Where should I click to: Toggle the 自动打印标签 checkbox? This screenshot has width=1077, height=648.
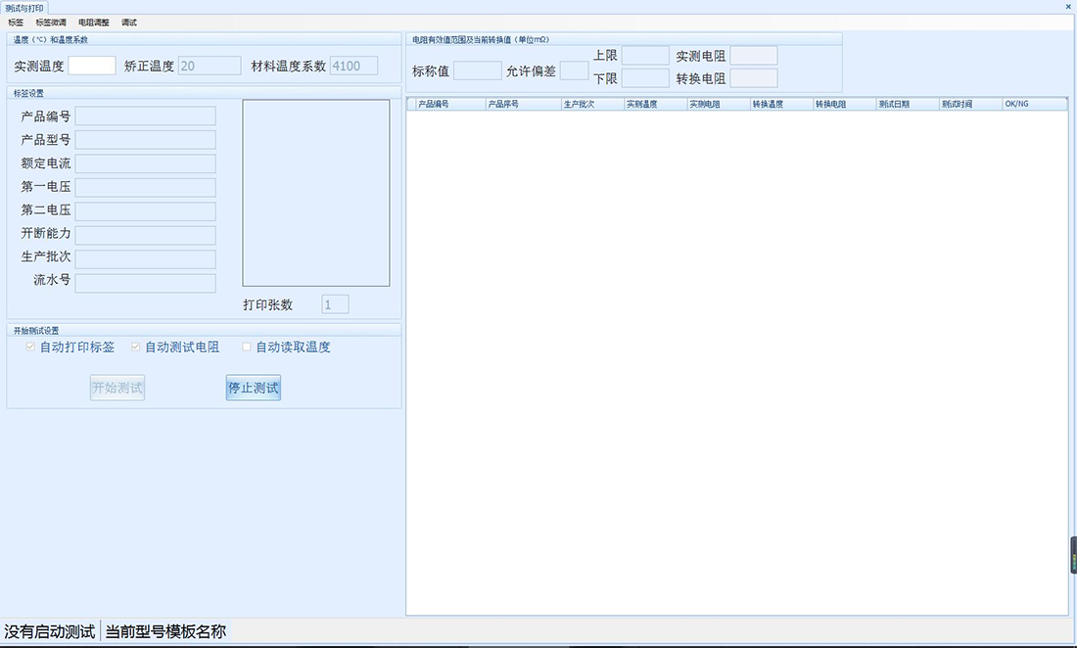[x=31, y=347]
